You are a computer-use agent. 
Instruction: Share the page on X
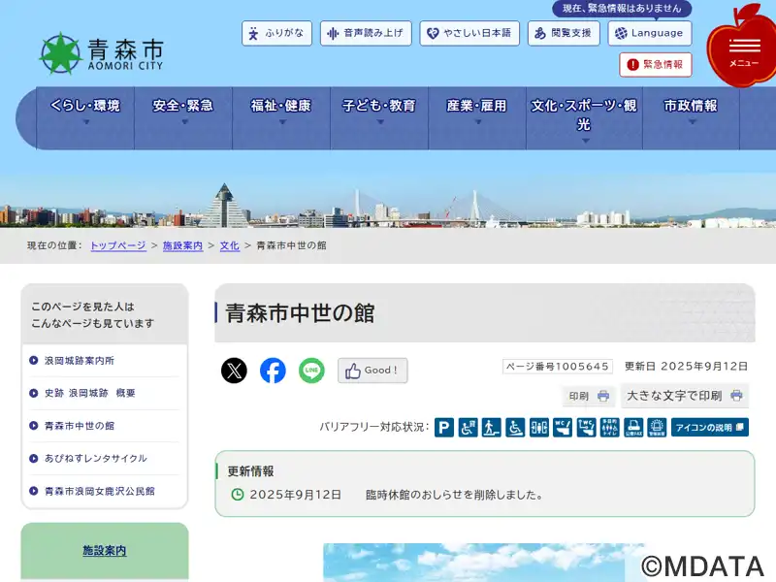234,371
